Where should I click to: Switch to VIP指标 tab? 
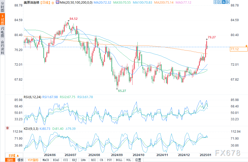[x=33, y=160]
